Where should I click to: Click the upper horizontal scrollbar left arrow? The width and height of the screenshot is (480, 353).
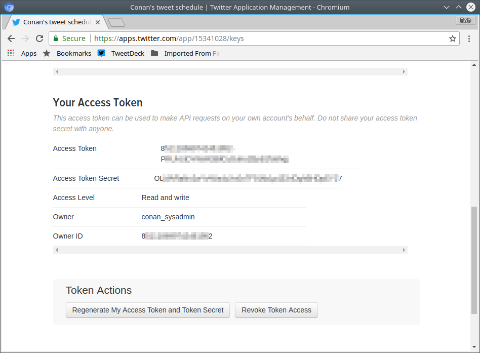pyautogui.click(x=57, y=71)
